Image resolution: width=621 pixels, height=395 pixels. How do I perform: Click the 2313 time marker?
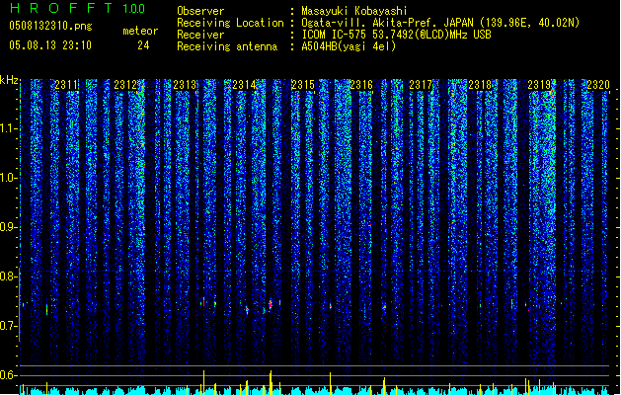185,85
